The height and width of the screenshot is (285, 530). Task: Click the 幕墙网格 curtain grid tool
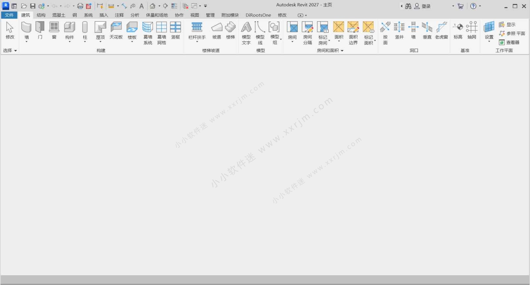coord(162,33)
